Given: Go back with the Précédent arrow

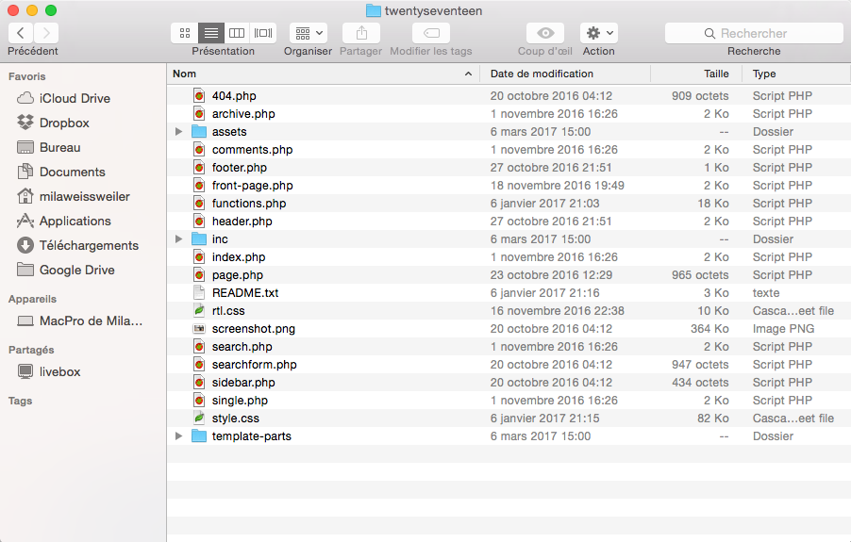Looking at the screenshot, I should 21,33.
